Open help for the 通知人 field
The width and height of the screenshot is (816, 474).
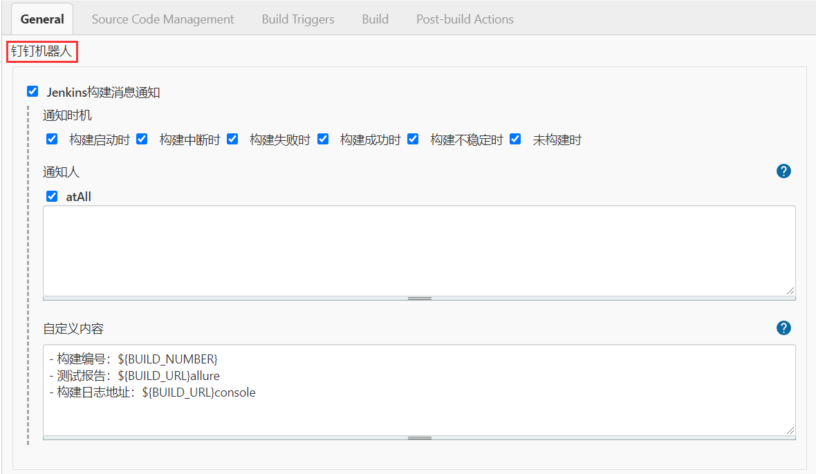(783, 171)
